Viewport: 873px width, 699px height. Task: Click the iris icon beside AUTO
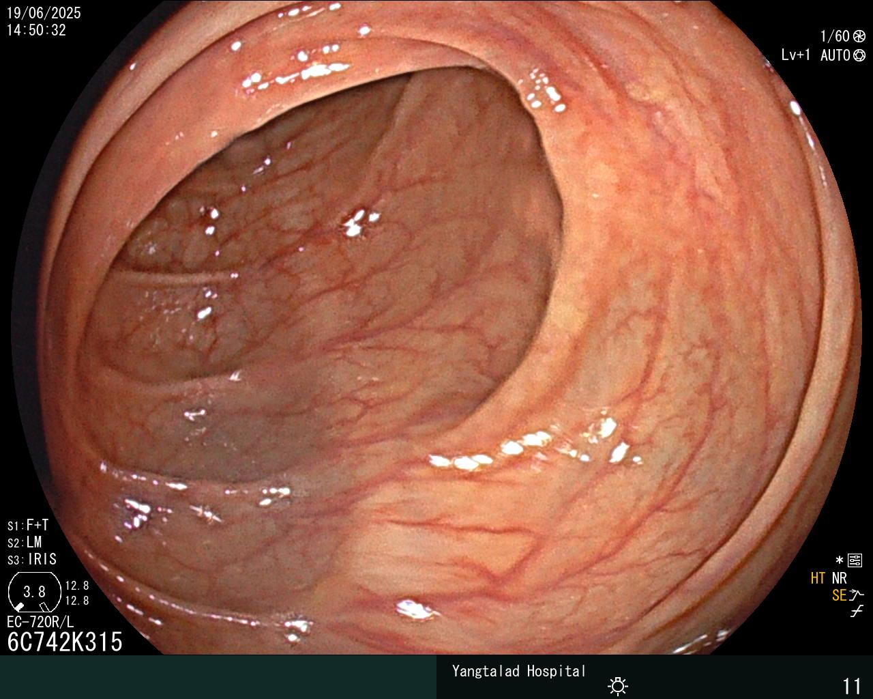[x=859, y=55]
